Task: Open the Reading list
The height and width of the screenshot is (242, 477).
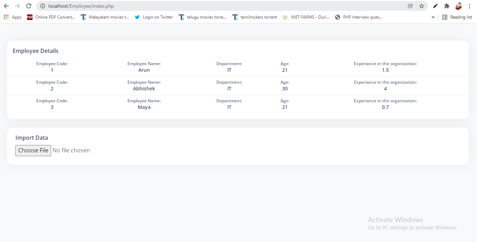Action: click(x=457, y=17)
